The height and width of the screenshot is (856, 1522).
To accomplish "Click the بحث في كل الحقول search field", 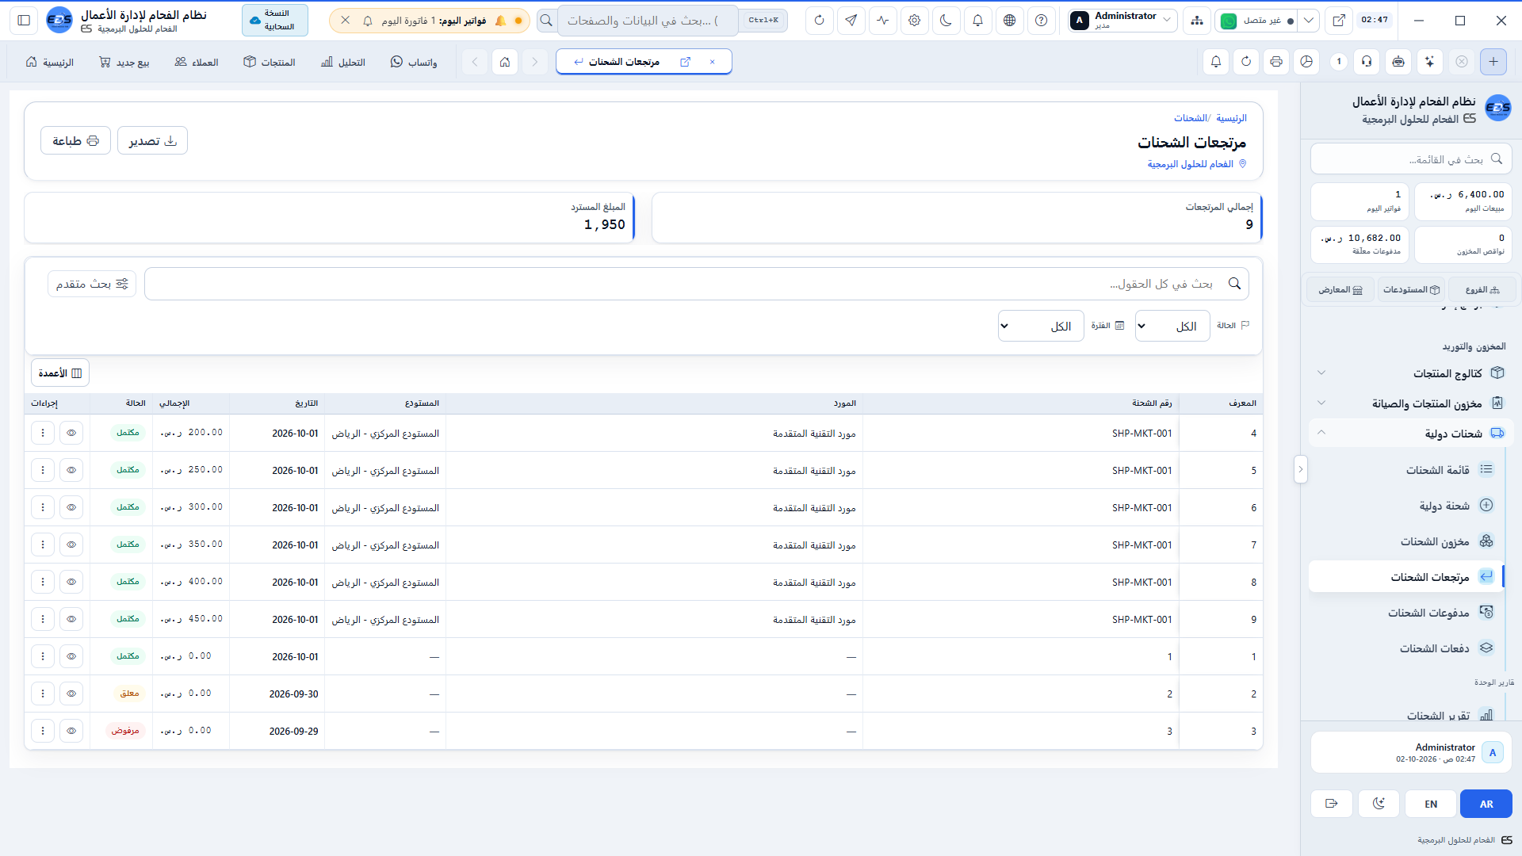I will coord(697,284).
